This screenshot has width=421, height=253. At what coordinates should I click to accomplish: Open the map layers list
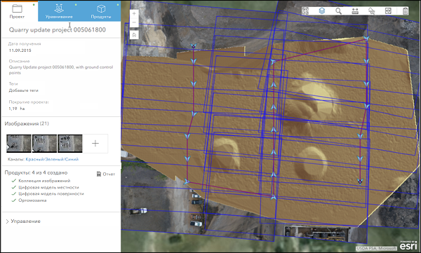tap(321, 11)
